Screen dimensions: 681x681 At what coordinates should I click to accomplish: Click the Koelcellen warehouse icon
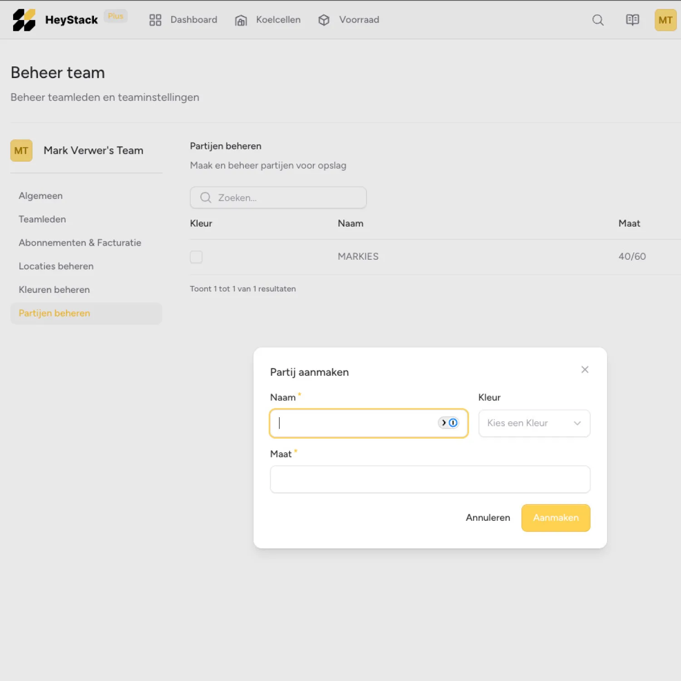(241, 20)
